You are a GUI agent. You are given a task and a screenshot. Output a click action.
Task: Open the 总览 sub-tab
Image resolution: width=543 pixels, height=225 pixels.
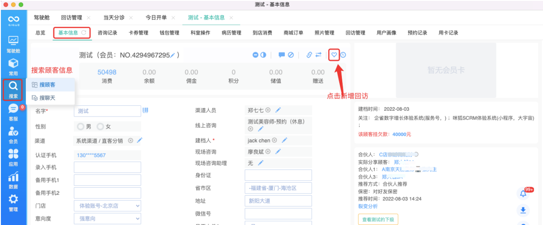pos(41,33)
